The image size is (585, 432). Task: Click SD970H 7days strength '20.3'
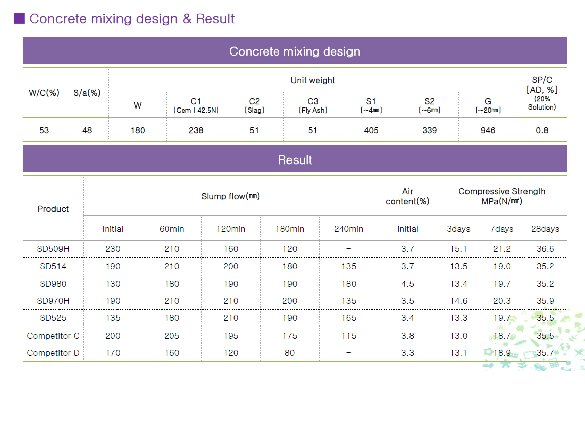502,301
